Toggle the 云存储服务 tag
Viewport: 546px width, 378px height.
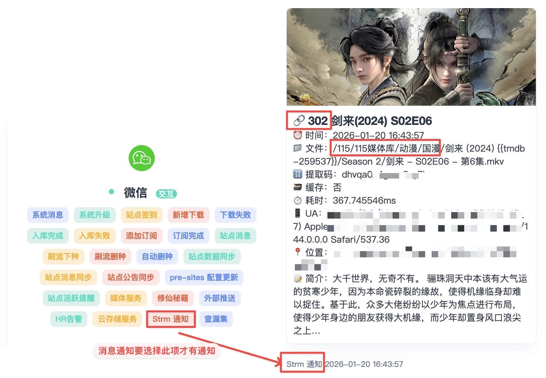coord(118,319)
